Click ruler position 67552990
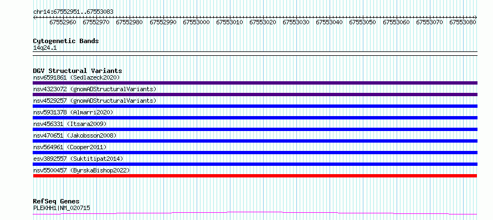 tap(163, 22)
